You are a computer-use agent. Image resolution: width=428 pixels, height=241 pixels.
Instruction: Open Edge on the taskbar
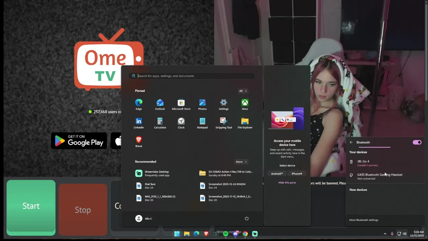point(196,234)
